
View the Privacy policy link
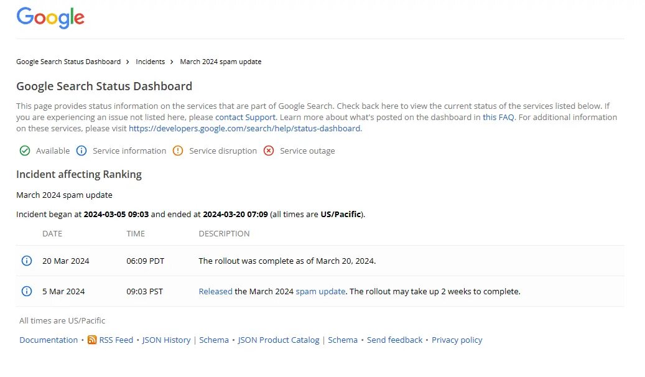tap(457, 340)
